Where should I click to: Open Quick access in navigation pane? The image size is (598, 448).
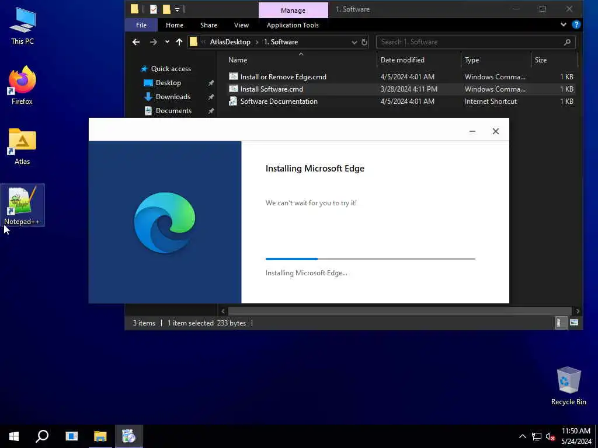171,69
